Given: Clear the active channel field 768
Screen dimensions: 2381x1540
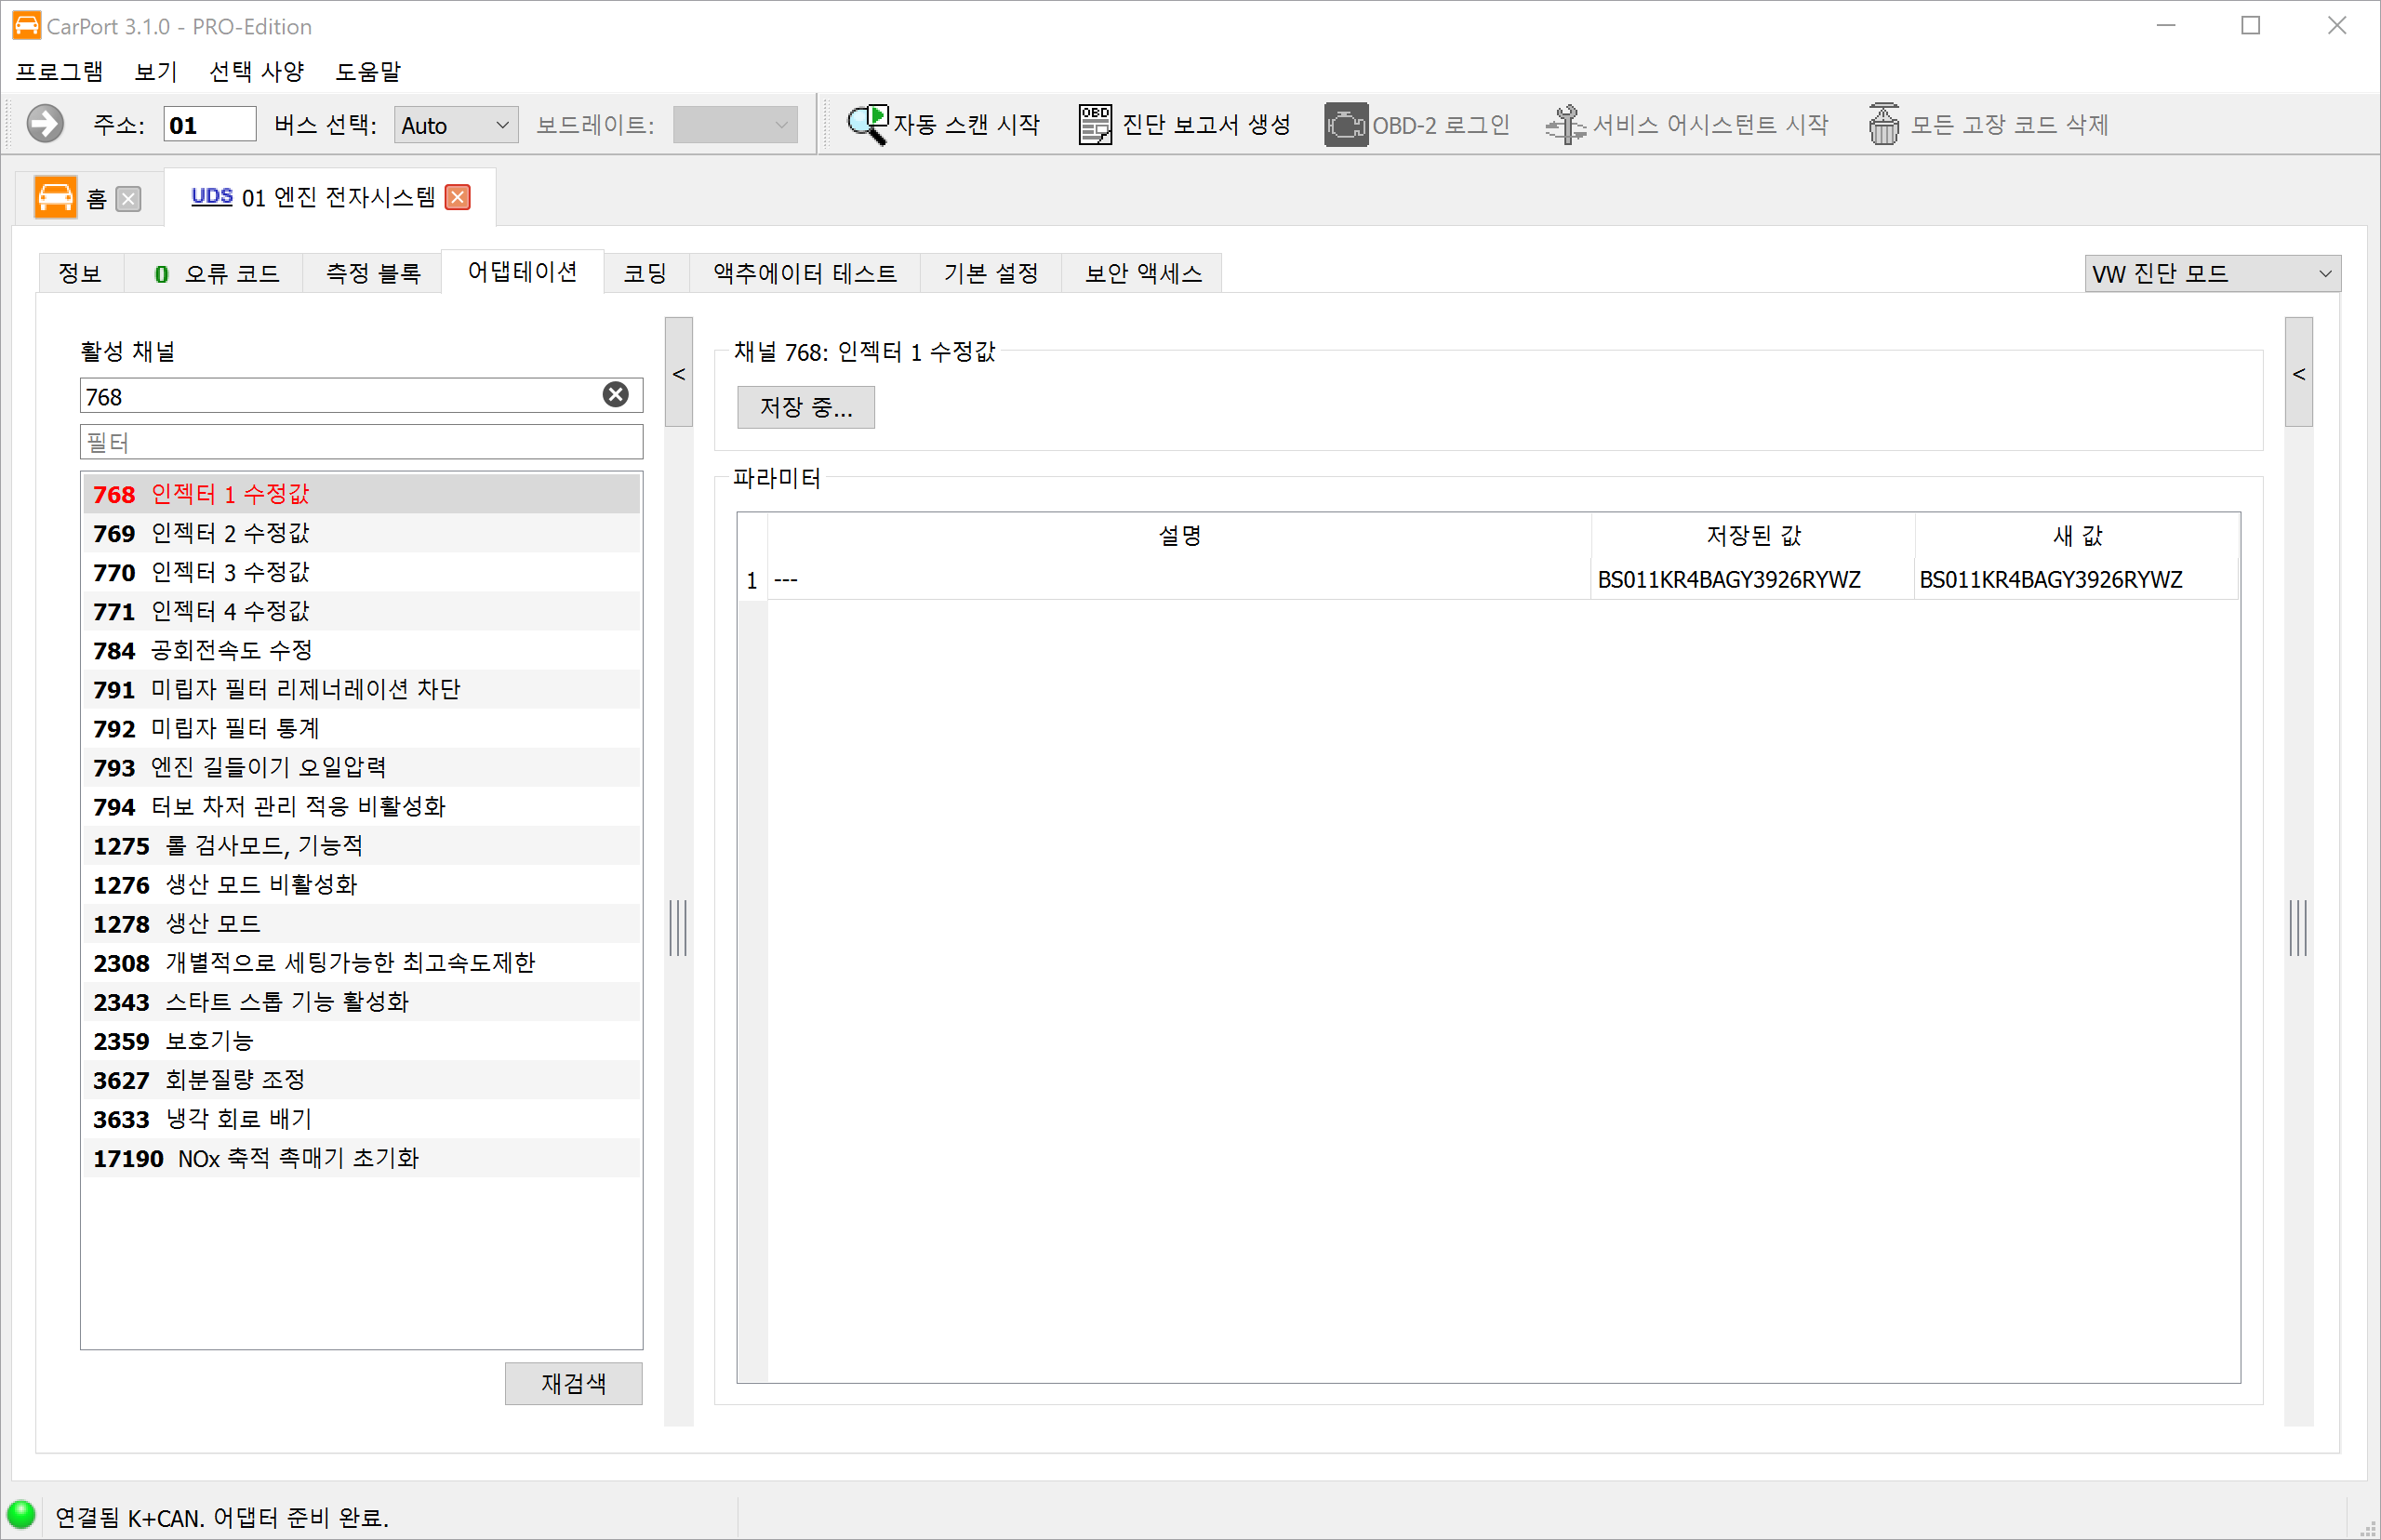Looking at the screenshot, I should tap(616, 395).
